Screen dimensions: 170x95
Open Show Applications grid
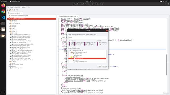pyautogui.click(x=3, y=92)
